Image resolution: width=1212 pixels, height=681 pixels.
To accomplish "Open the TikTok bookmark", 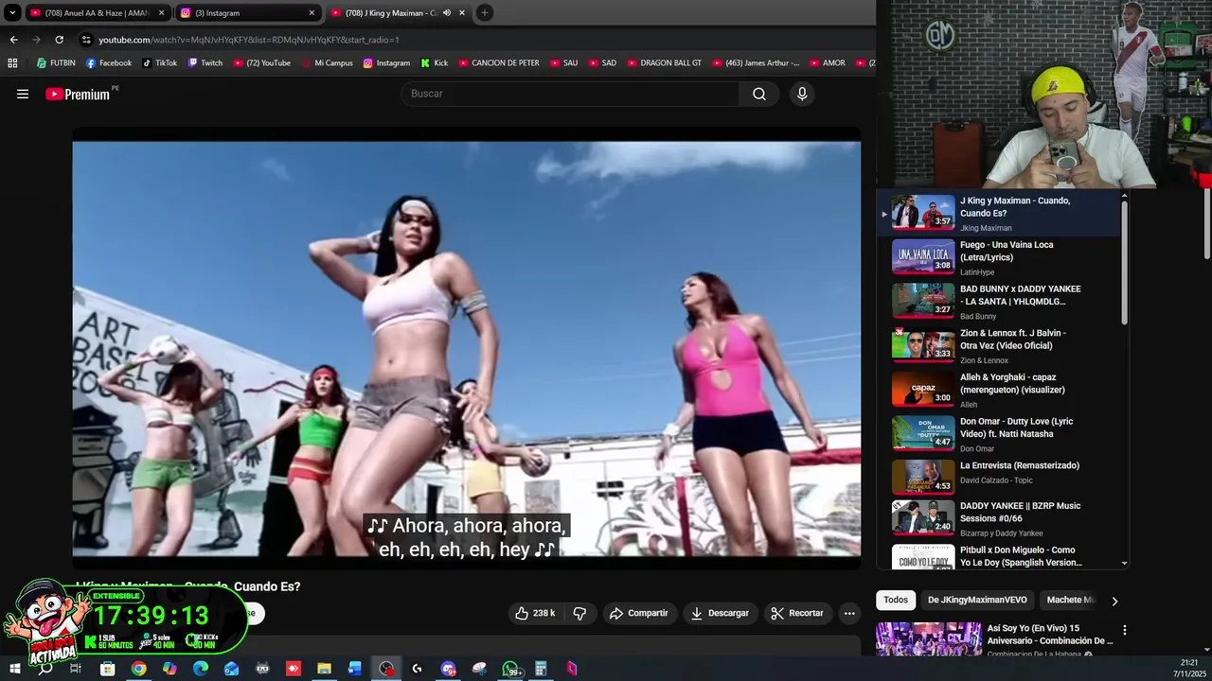I will pyautogui.click(x=159, y=63).
